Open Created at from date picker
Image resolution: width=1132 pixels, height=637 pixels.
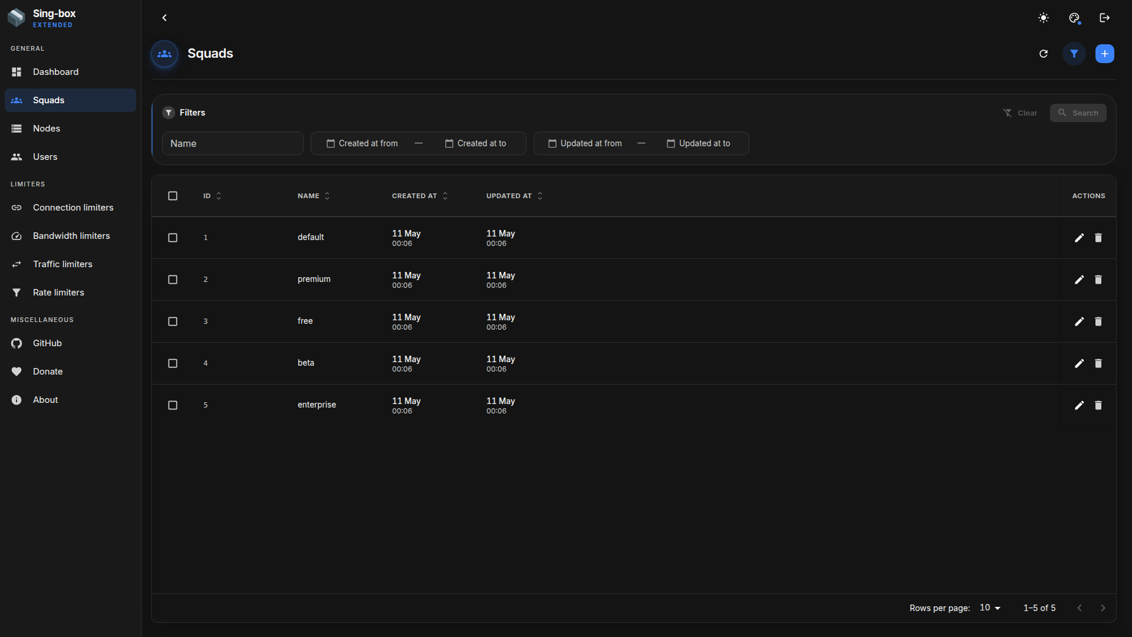tap(362, 143)
